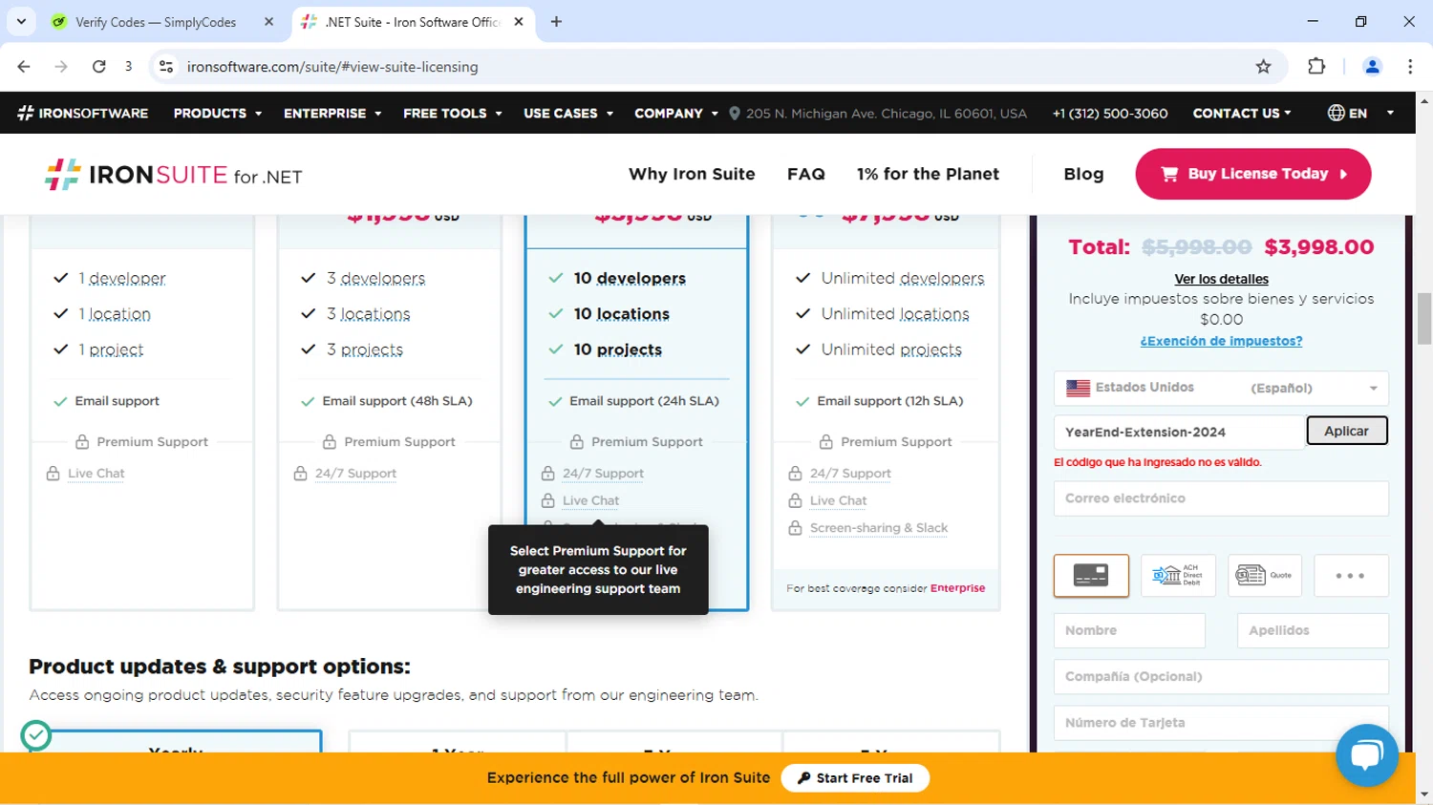Click the ¿Exención de impuestos? link
The width and height of the screenshot is (1433, 805).
coord(1221,341)
